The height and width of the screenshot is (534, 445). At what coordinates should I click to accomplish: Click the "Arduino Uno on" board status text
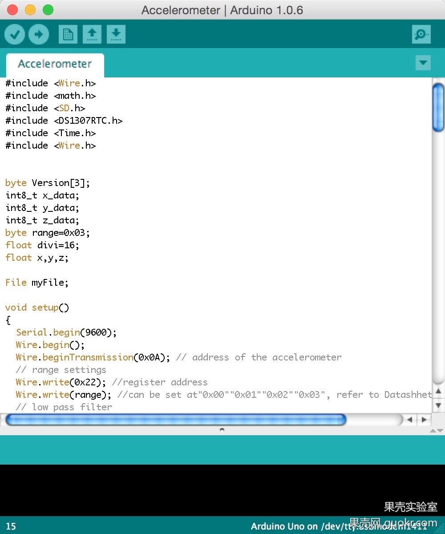pos(284,526)
